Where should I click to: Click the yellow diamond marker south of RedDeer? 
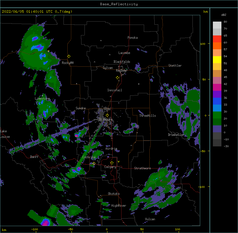point(118,78)
